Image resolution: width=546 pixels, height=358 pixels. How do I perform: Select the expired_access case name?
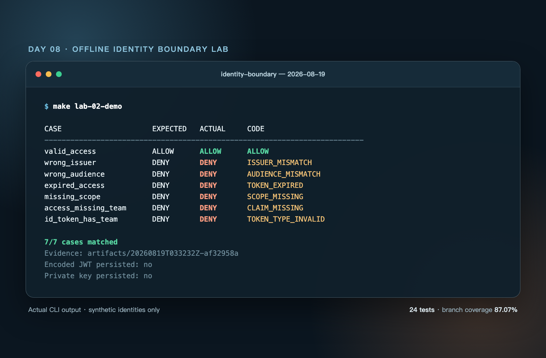[x=74, y=185]
